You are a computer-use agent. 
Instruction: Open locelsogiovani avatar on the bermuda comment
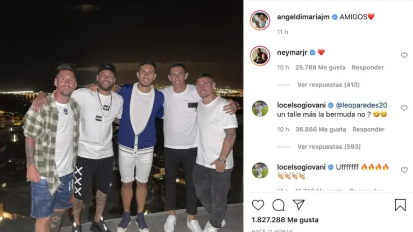(260, 108)
